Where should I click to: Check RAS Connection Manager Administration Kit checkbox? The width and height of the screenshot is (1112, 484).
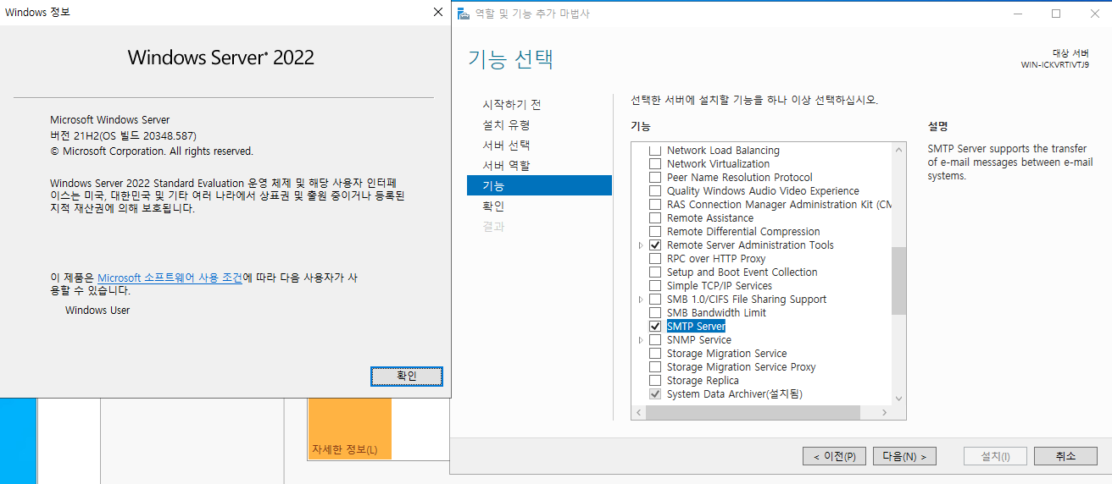(654, 205)
